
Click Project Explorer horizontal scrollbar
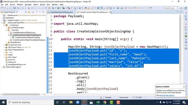[x=21, y=94]
